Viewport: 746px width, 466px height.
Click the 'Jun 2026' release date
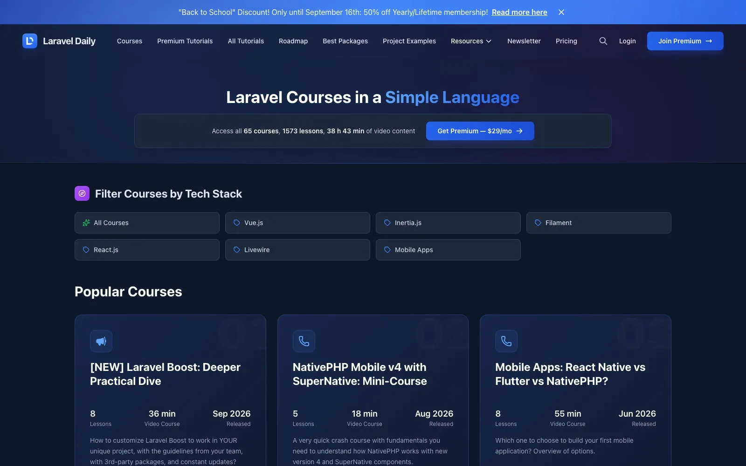pyautogui.click(x=637, y=413)
